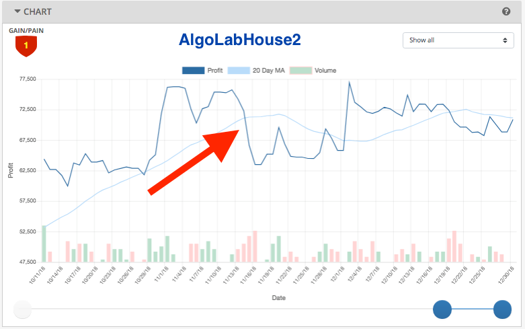Toggle the Volume legend series
Image resolution: width=525 pixels, height=329 pixels.
click(313, 71)
